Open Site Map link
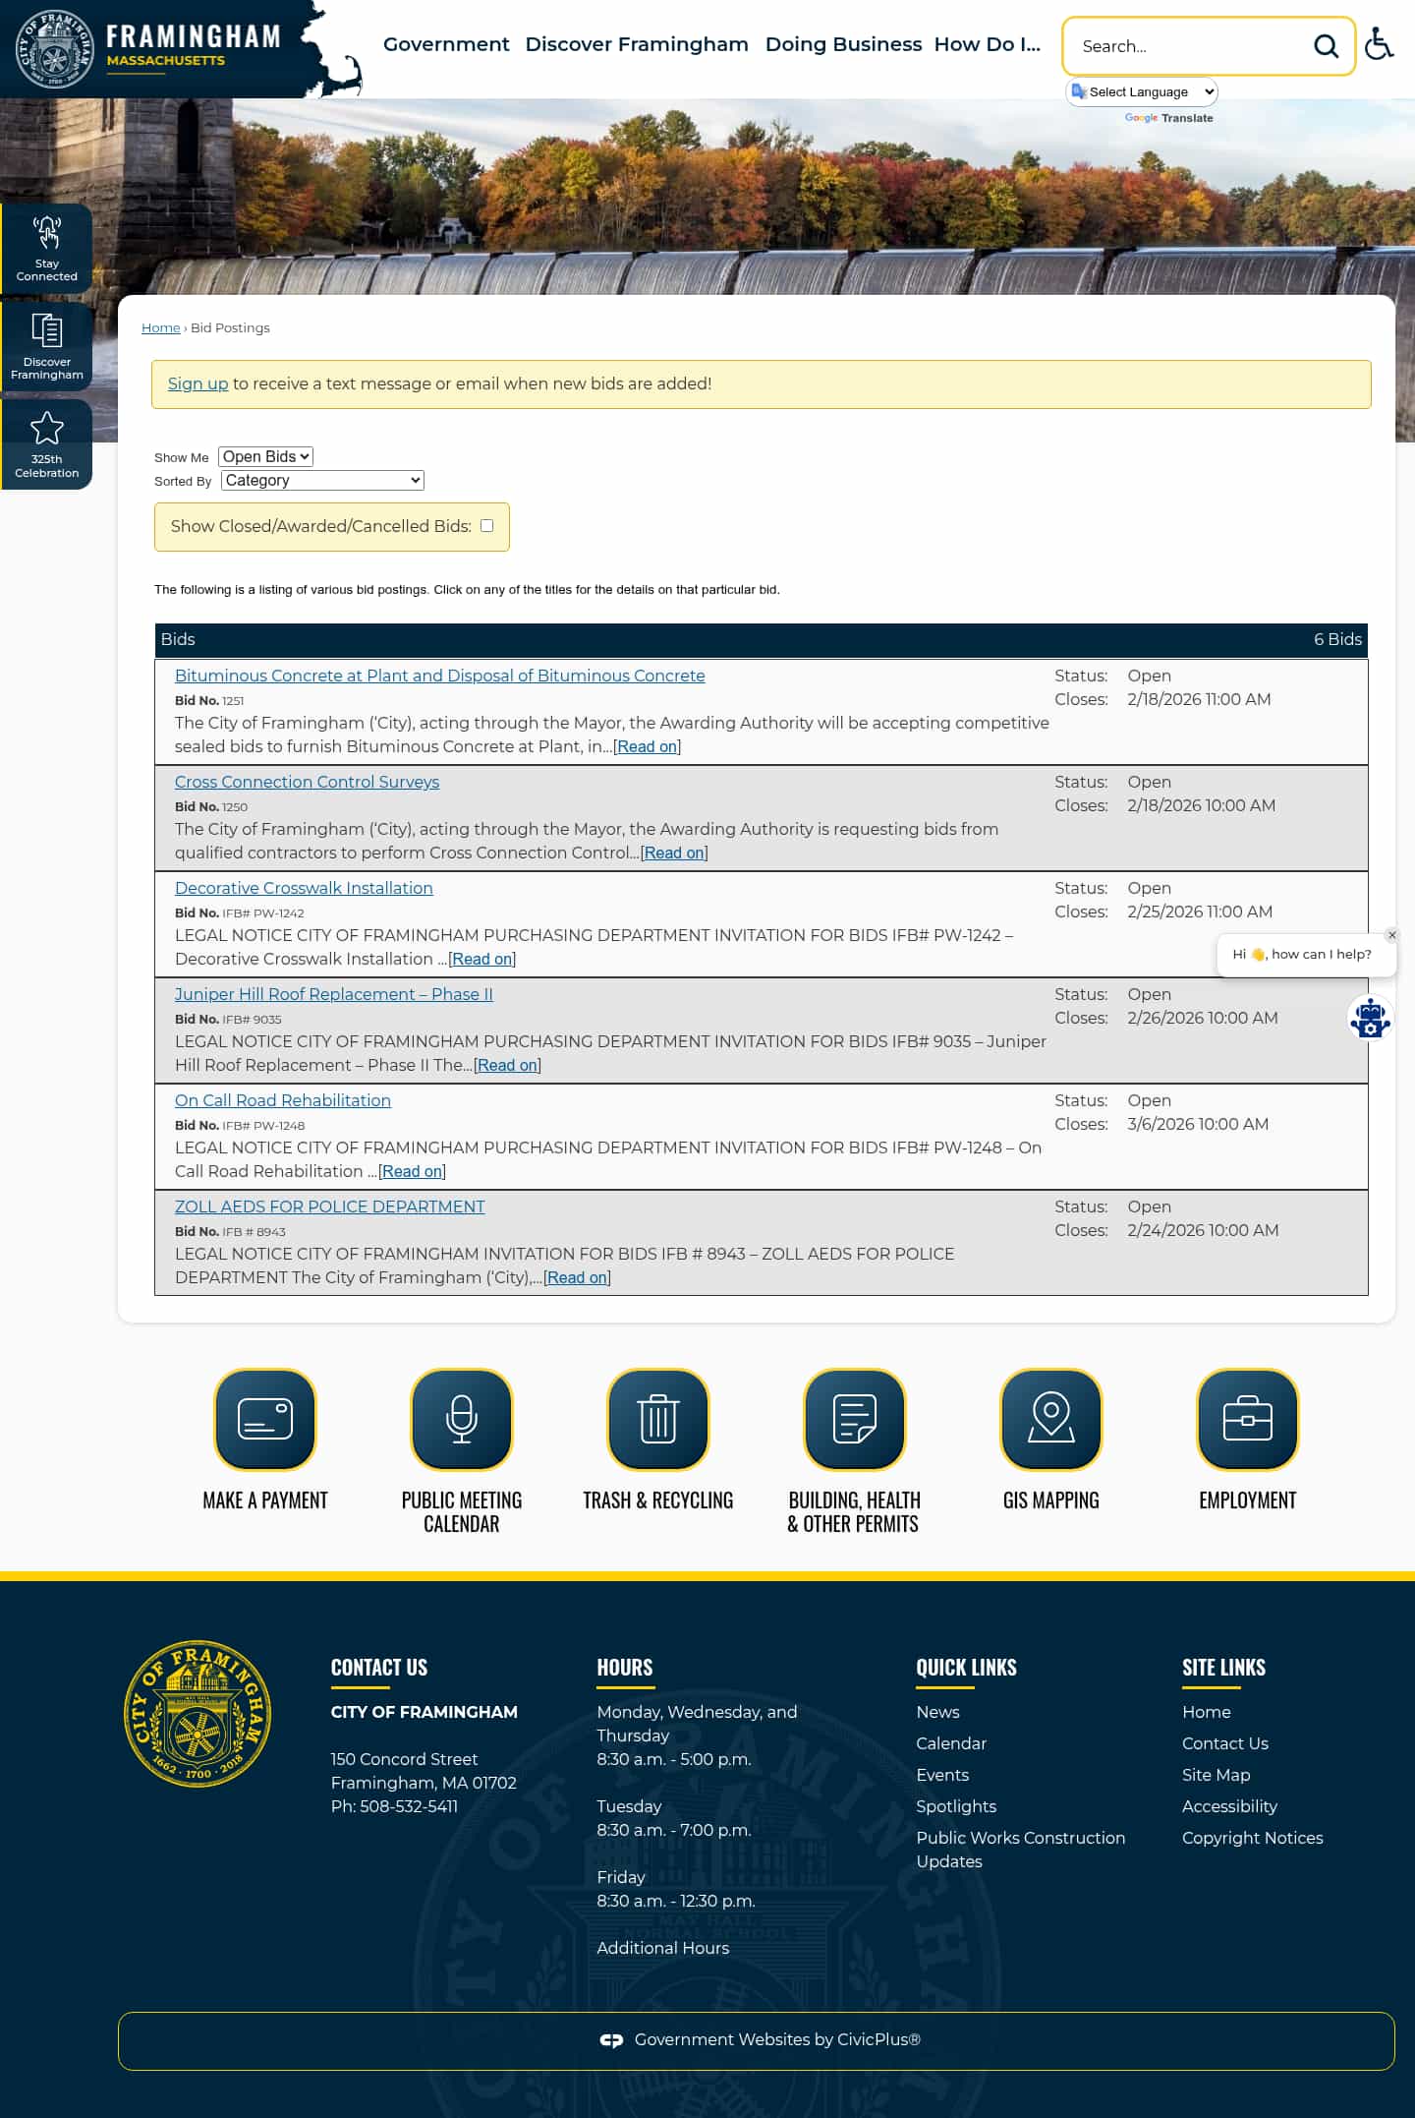1415x2118 pixels. click(x=1217, y=1775)
